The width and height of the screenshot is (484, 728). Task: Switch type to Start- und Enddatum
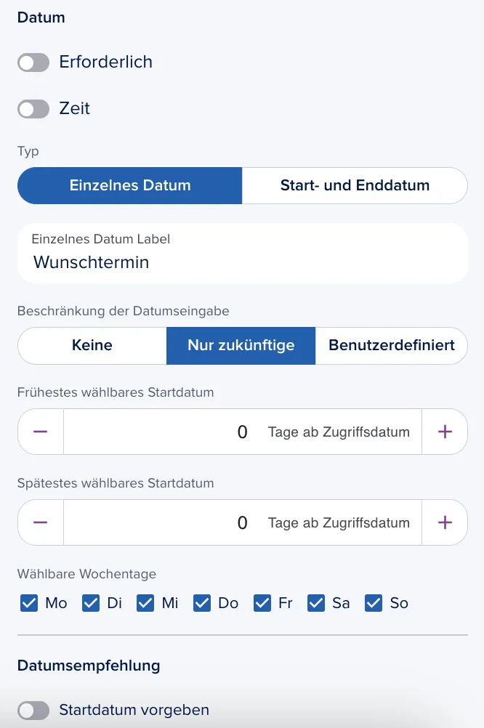(x=355, y=185)
